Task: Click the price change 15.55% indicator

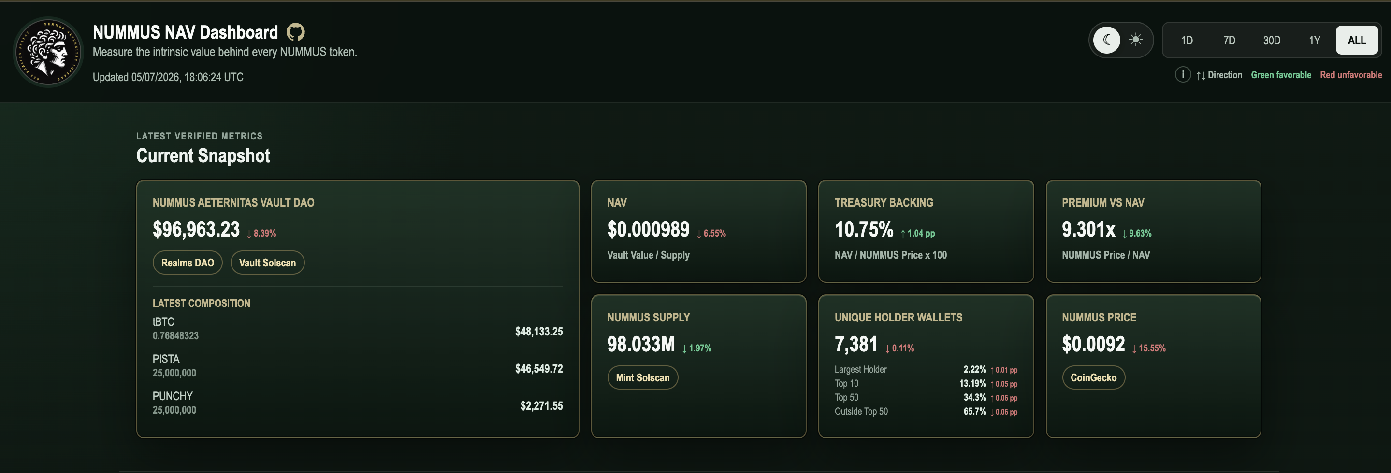Action: tap(1148, 348)
